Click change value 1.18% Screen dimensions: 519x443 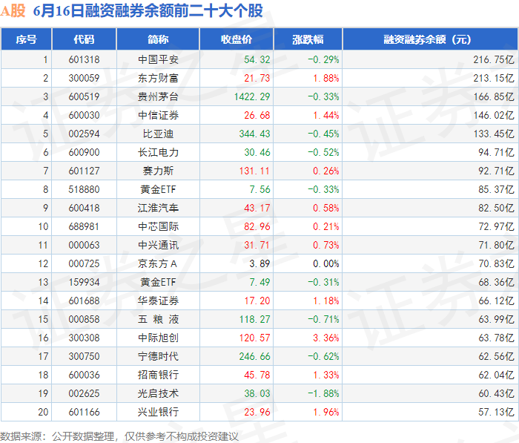326,301
